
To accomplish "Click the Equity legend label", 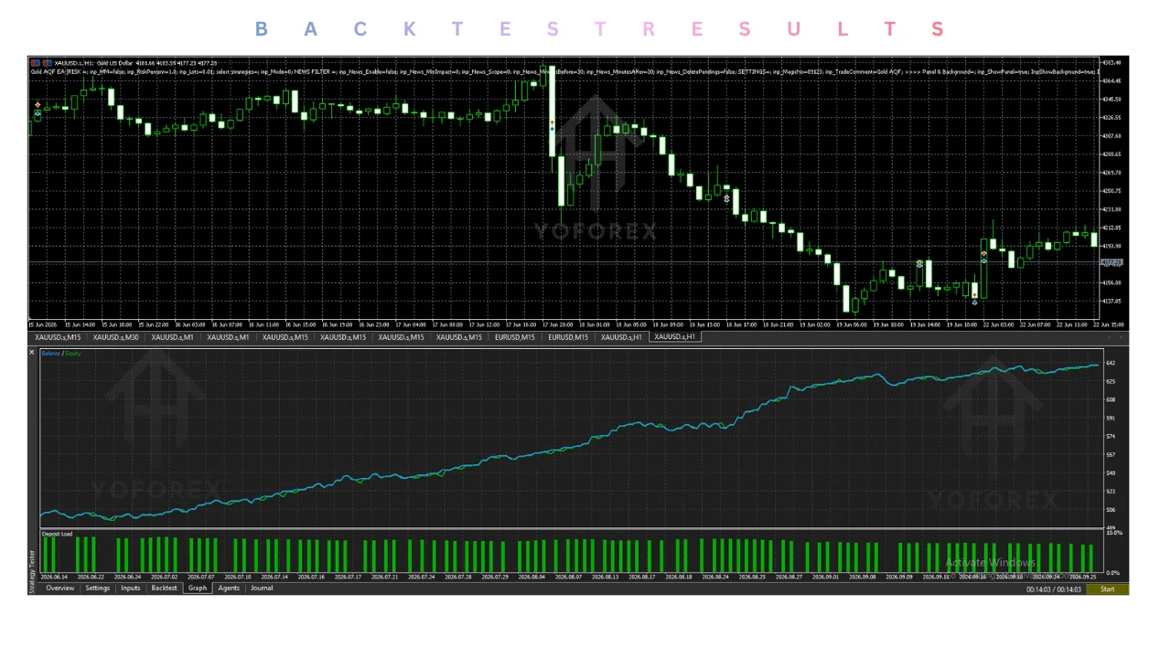I will point(72,353).
